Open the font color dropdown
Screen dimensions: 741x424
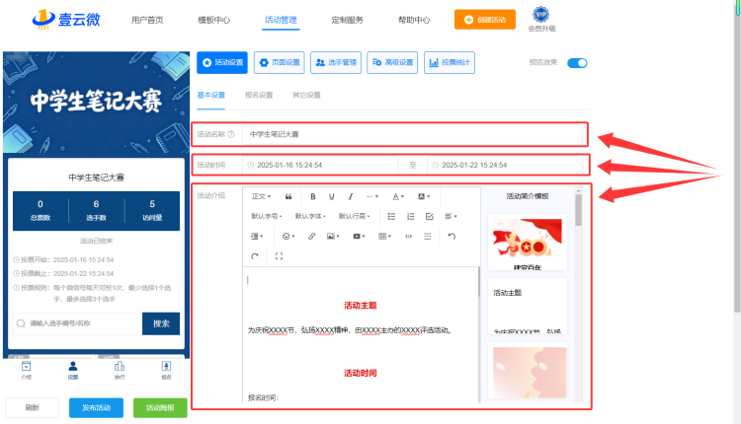(x=398, y=196)
